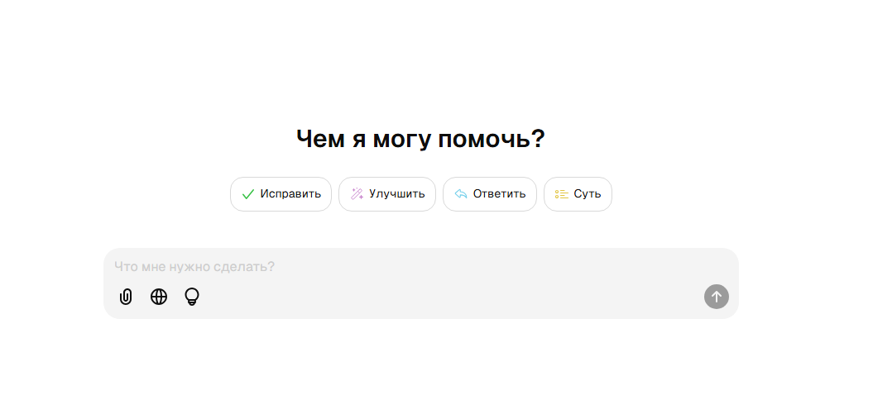Viewport: 873px width, 414px height.
Task: Toggle internet search with the globe
Action: pyautogui.click(x=159, y=297)
